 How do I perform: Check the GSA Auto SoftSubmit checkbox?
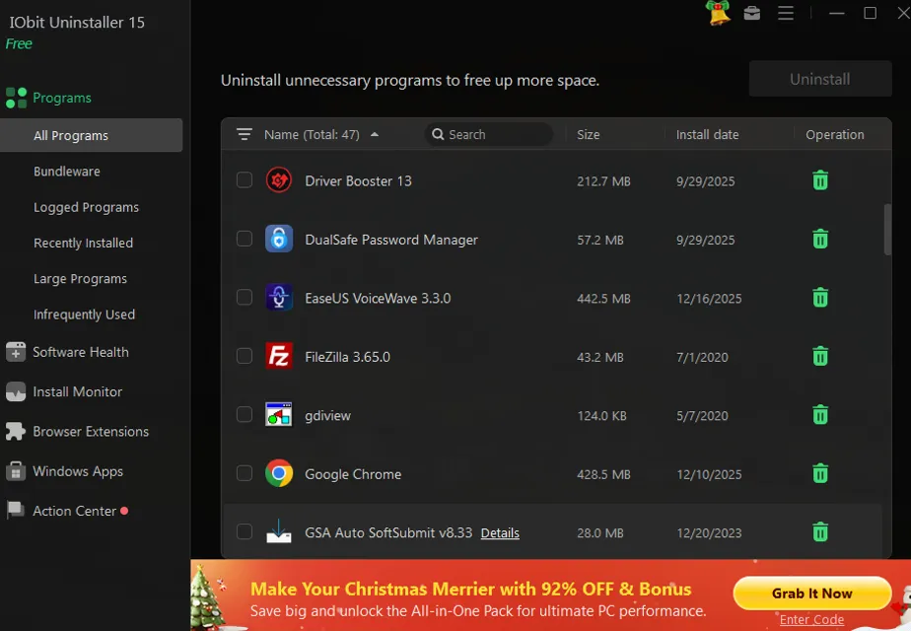tap(245, 532)
